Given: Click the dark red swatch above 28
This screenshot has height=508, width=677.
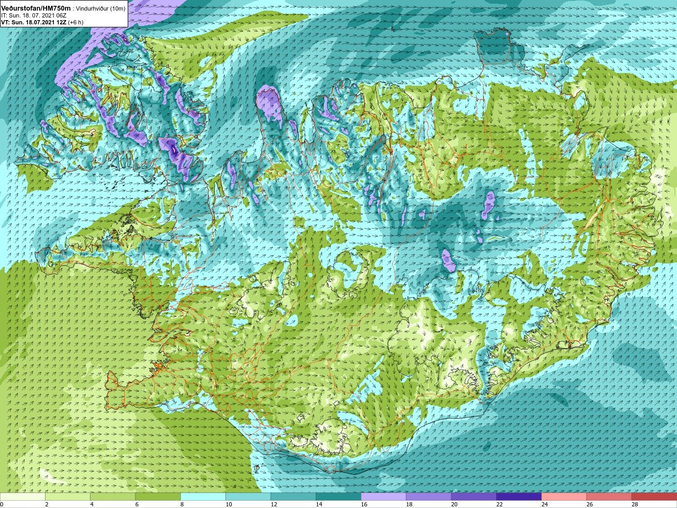Looking at the screenshot, I should [x=654, y=497].
